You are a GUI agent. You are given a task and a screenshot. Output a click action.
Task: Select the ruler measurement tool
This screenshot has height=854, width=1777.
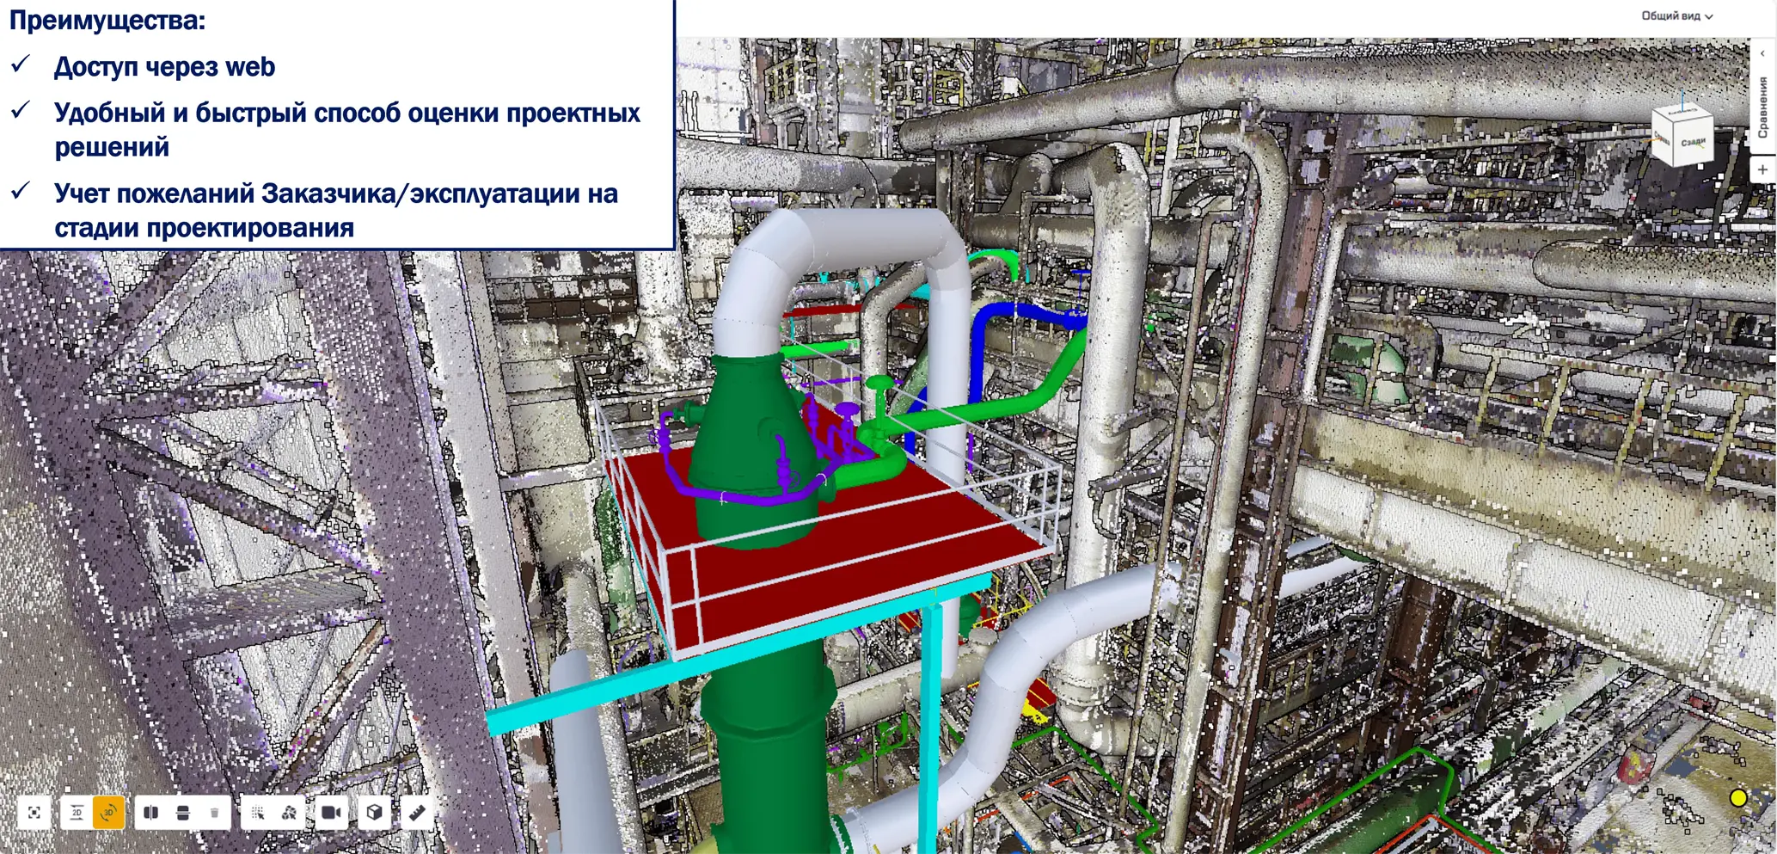click(x=417, y=813)
